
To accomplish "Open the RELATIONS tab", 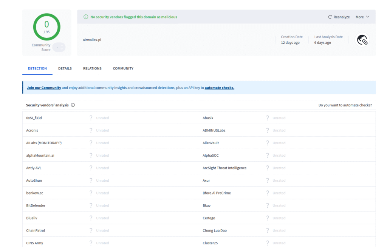I will pos(92,68).
